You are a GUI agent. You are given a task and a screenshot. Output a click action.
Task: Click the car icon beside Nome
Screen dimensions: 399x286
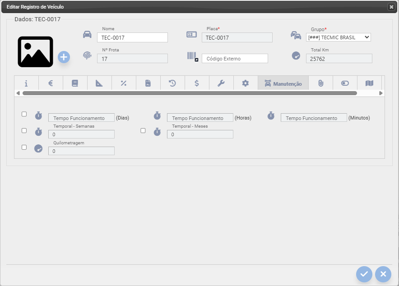click(87, 34)
